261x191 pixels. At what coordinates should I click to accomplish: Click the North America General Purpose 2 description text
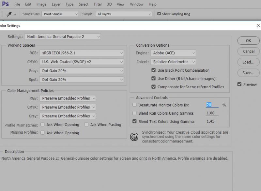[x=115, y=158]
